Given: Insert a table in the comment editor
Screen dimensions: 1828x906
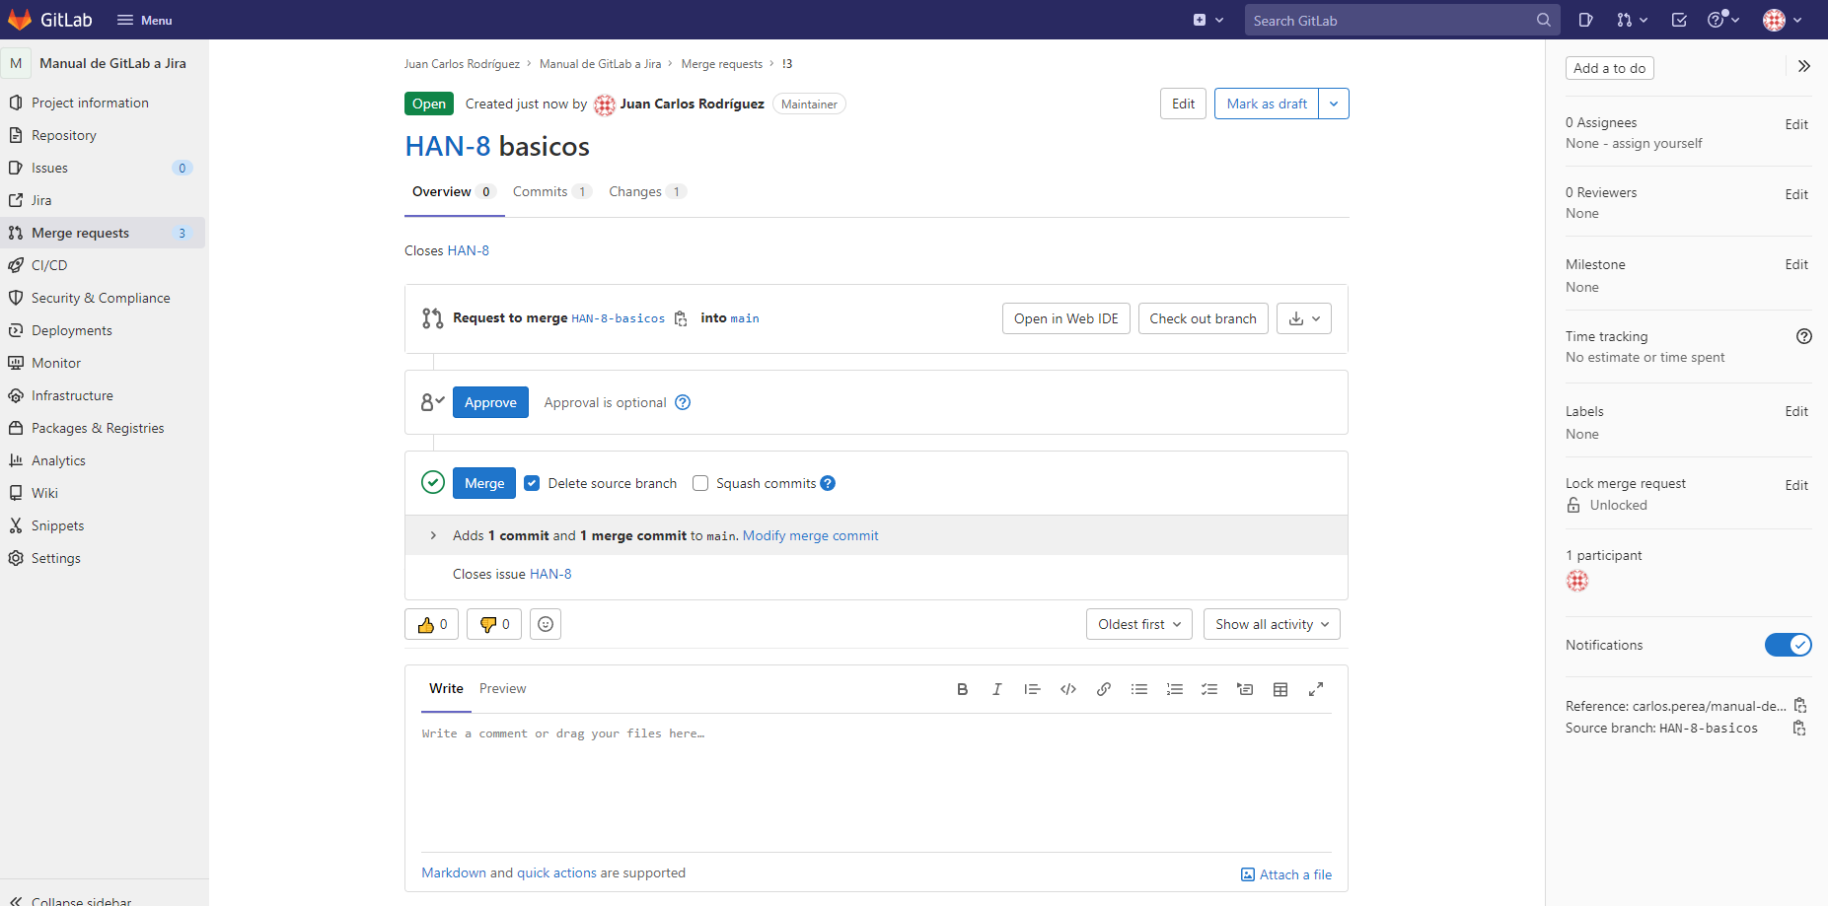Looking at the screenshot, I should click(1280, 689).
